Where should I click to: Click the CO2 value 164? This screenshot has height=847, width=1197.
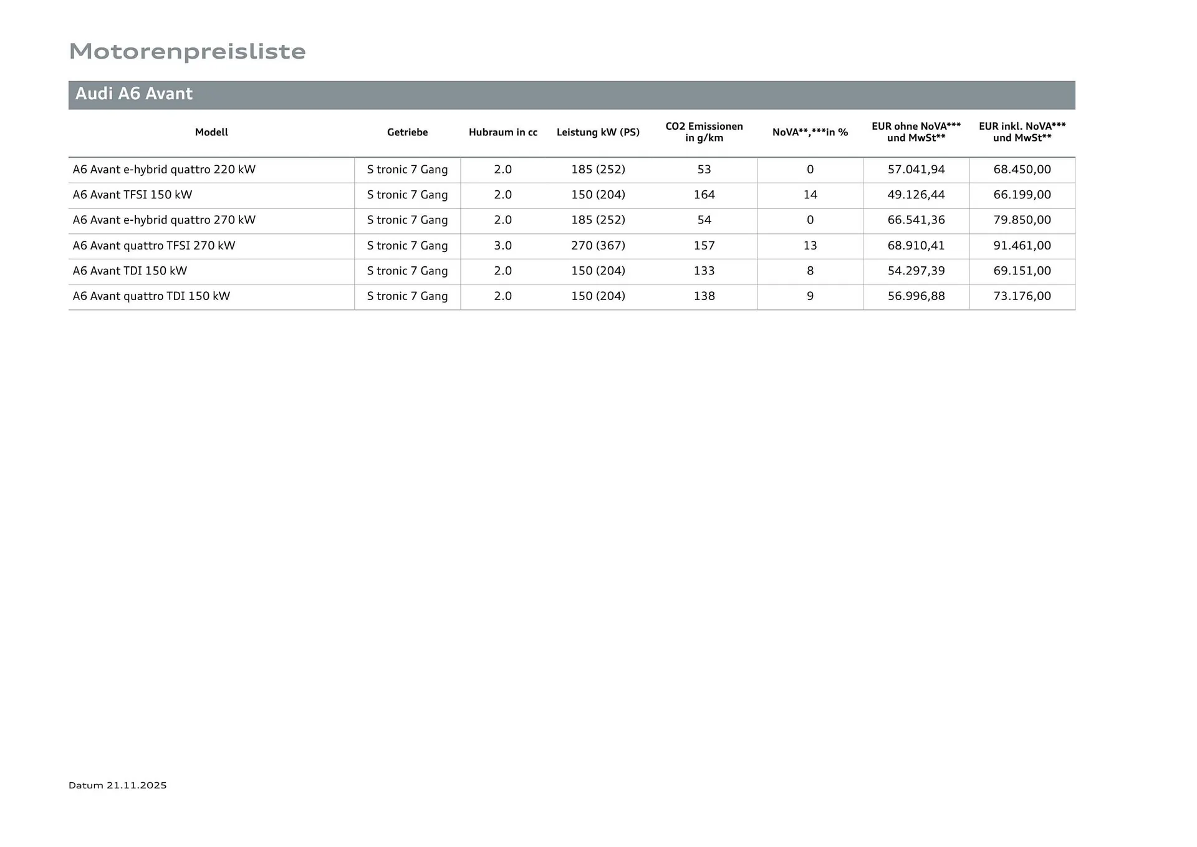(704, 195)
